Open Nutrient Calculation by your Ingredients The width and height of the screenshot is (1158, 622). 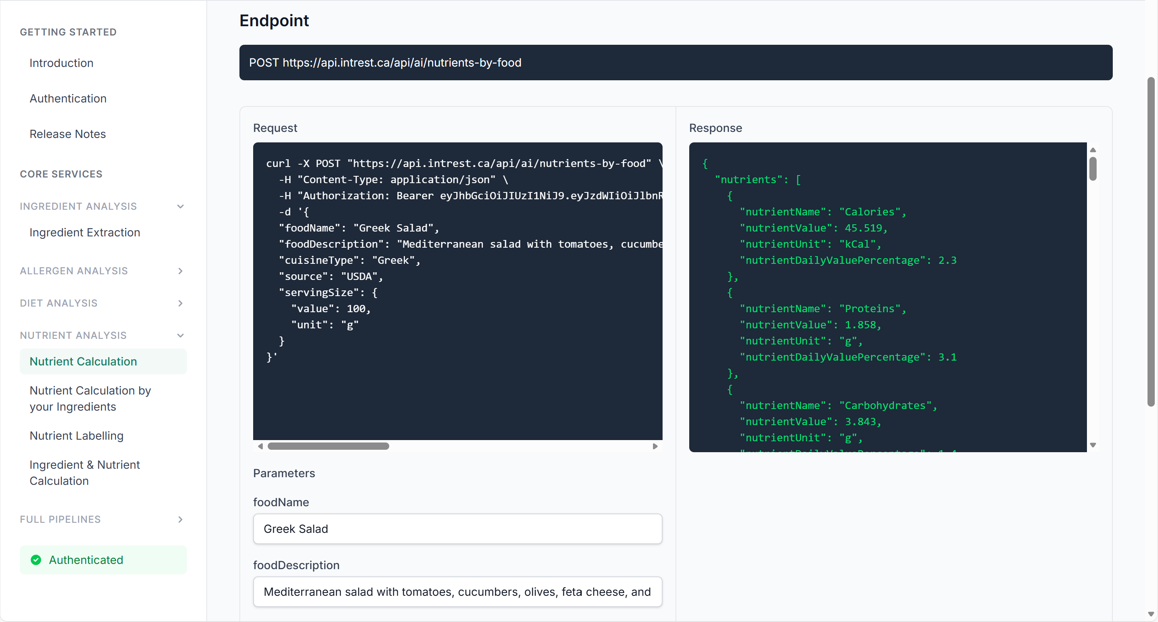(x=90, y=399)
